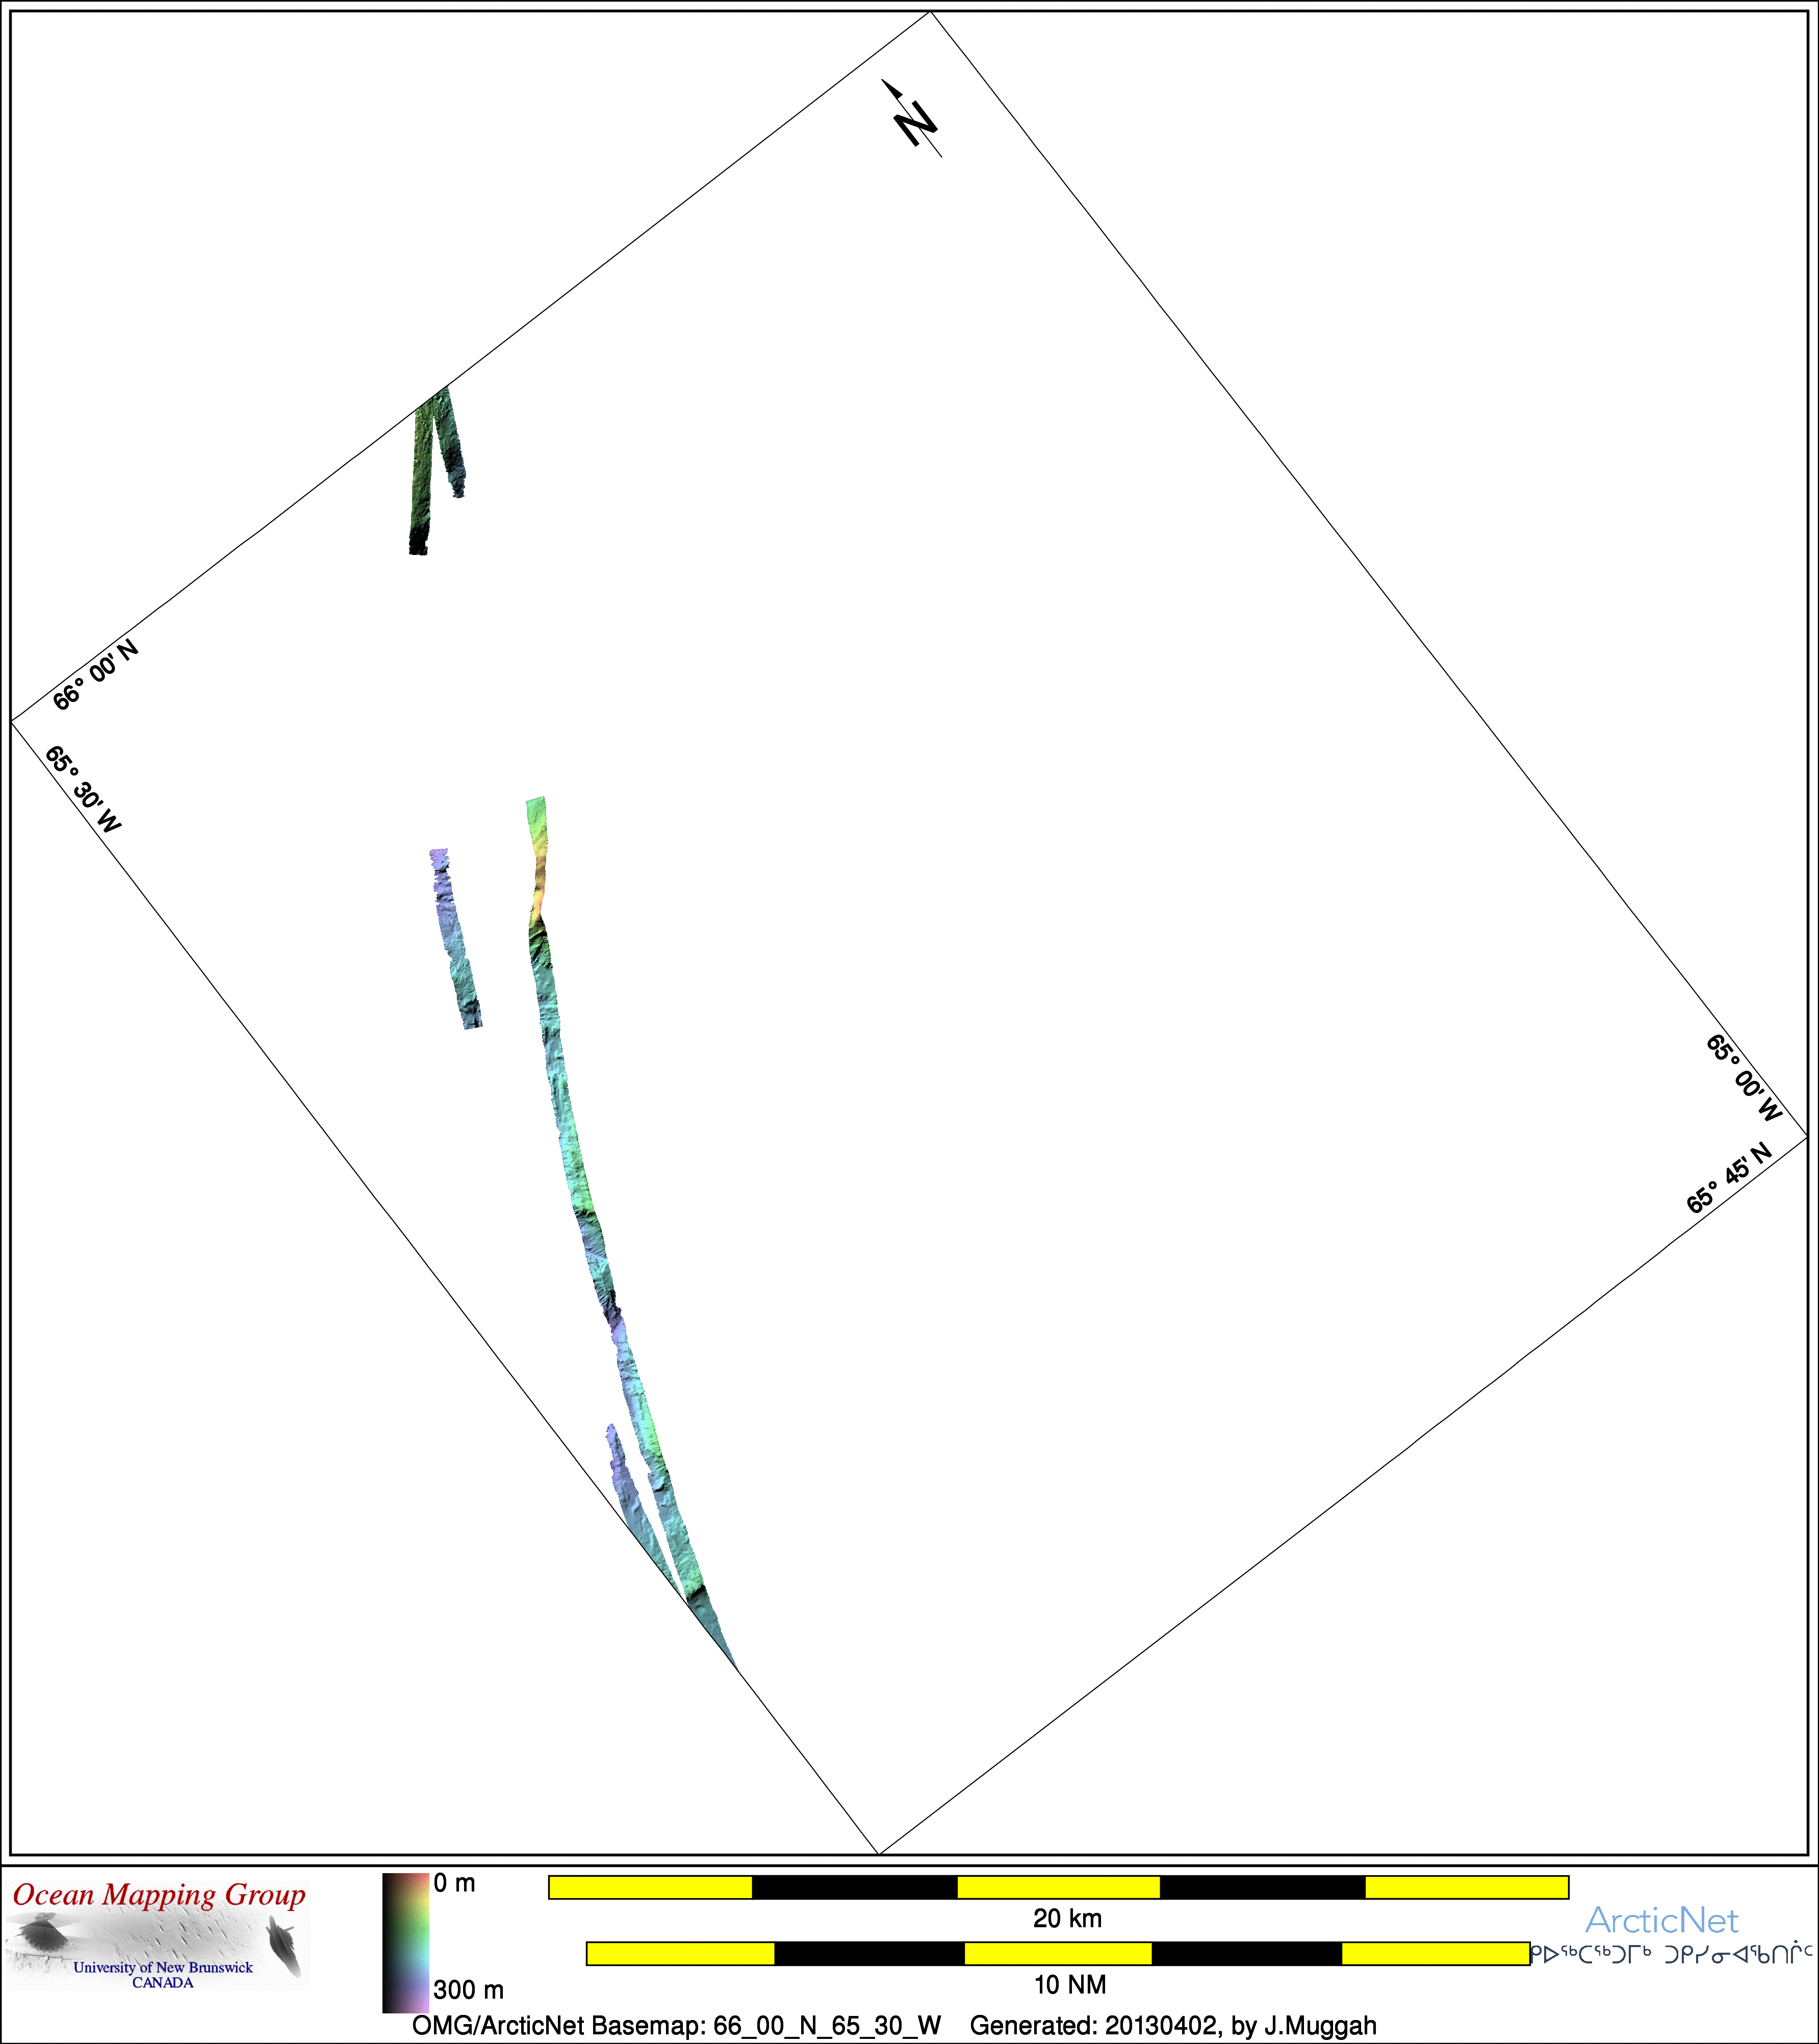Click the University of New Brunswick text
Screen dimensions: 1819x2044
click(x=163, y=1968)
